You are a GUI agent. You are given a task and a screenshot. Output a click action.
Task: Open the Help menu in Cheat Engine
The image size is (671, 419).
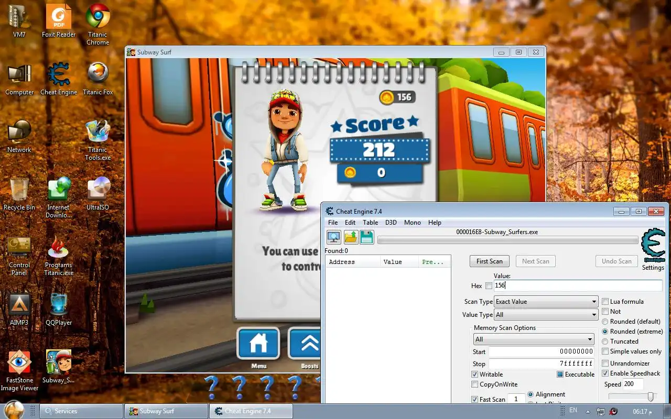point(435,223)
